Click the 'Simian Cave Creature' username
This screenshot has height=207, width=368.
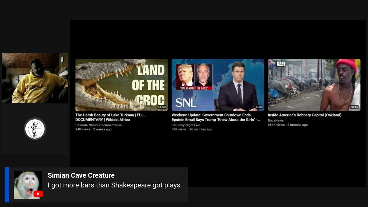point(81,175)
